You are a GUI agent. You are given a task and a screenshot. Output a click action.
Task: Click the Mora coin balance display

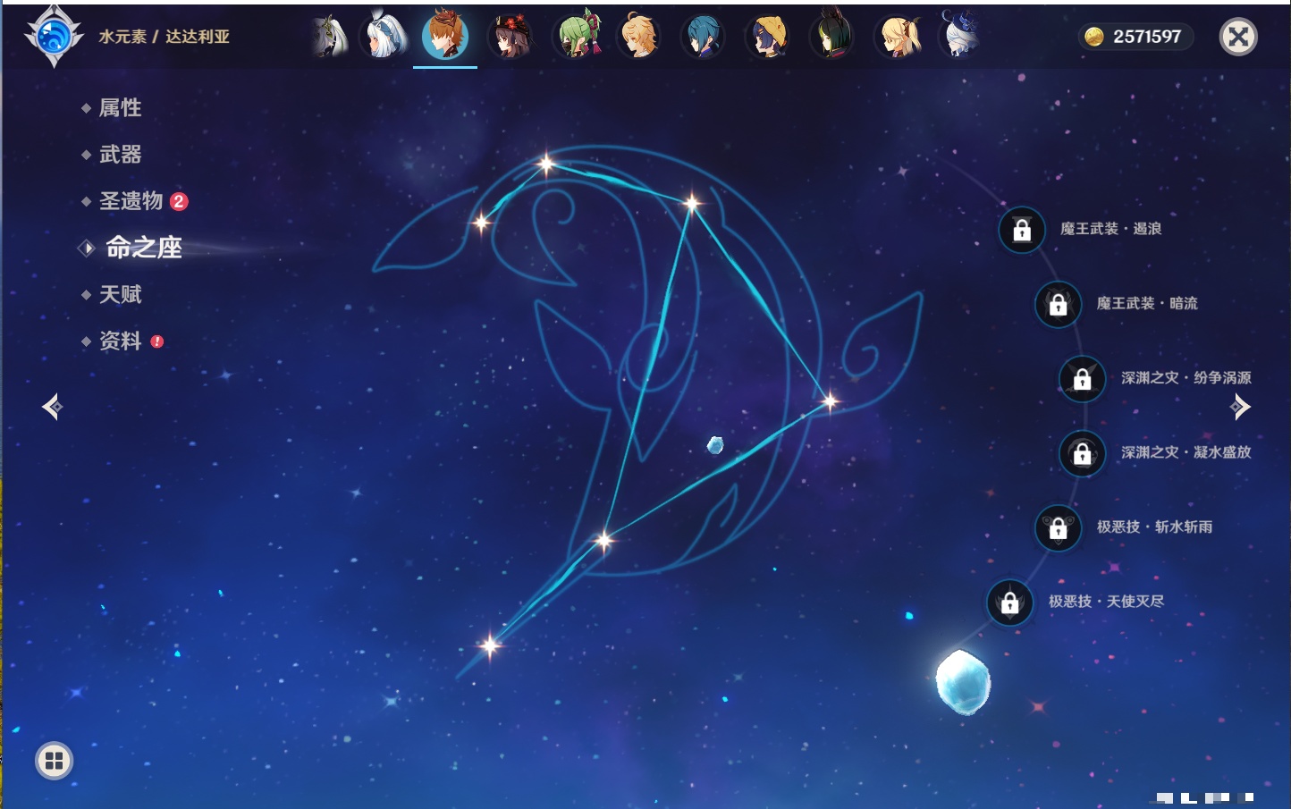1135,37
